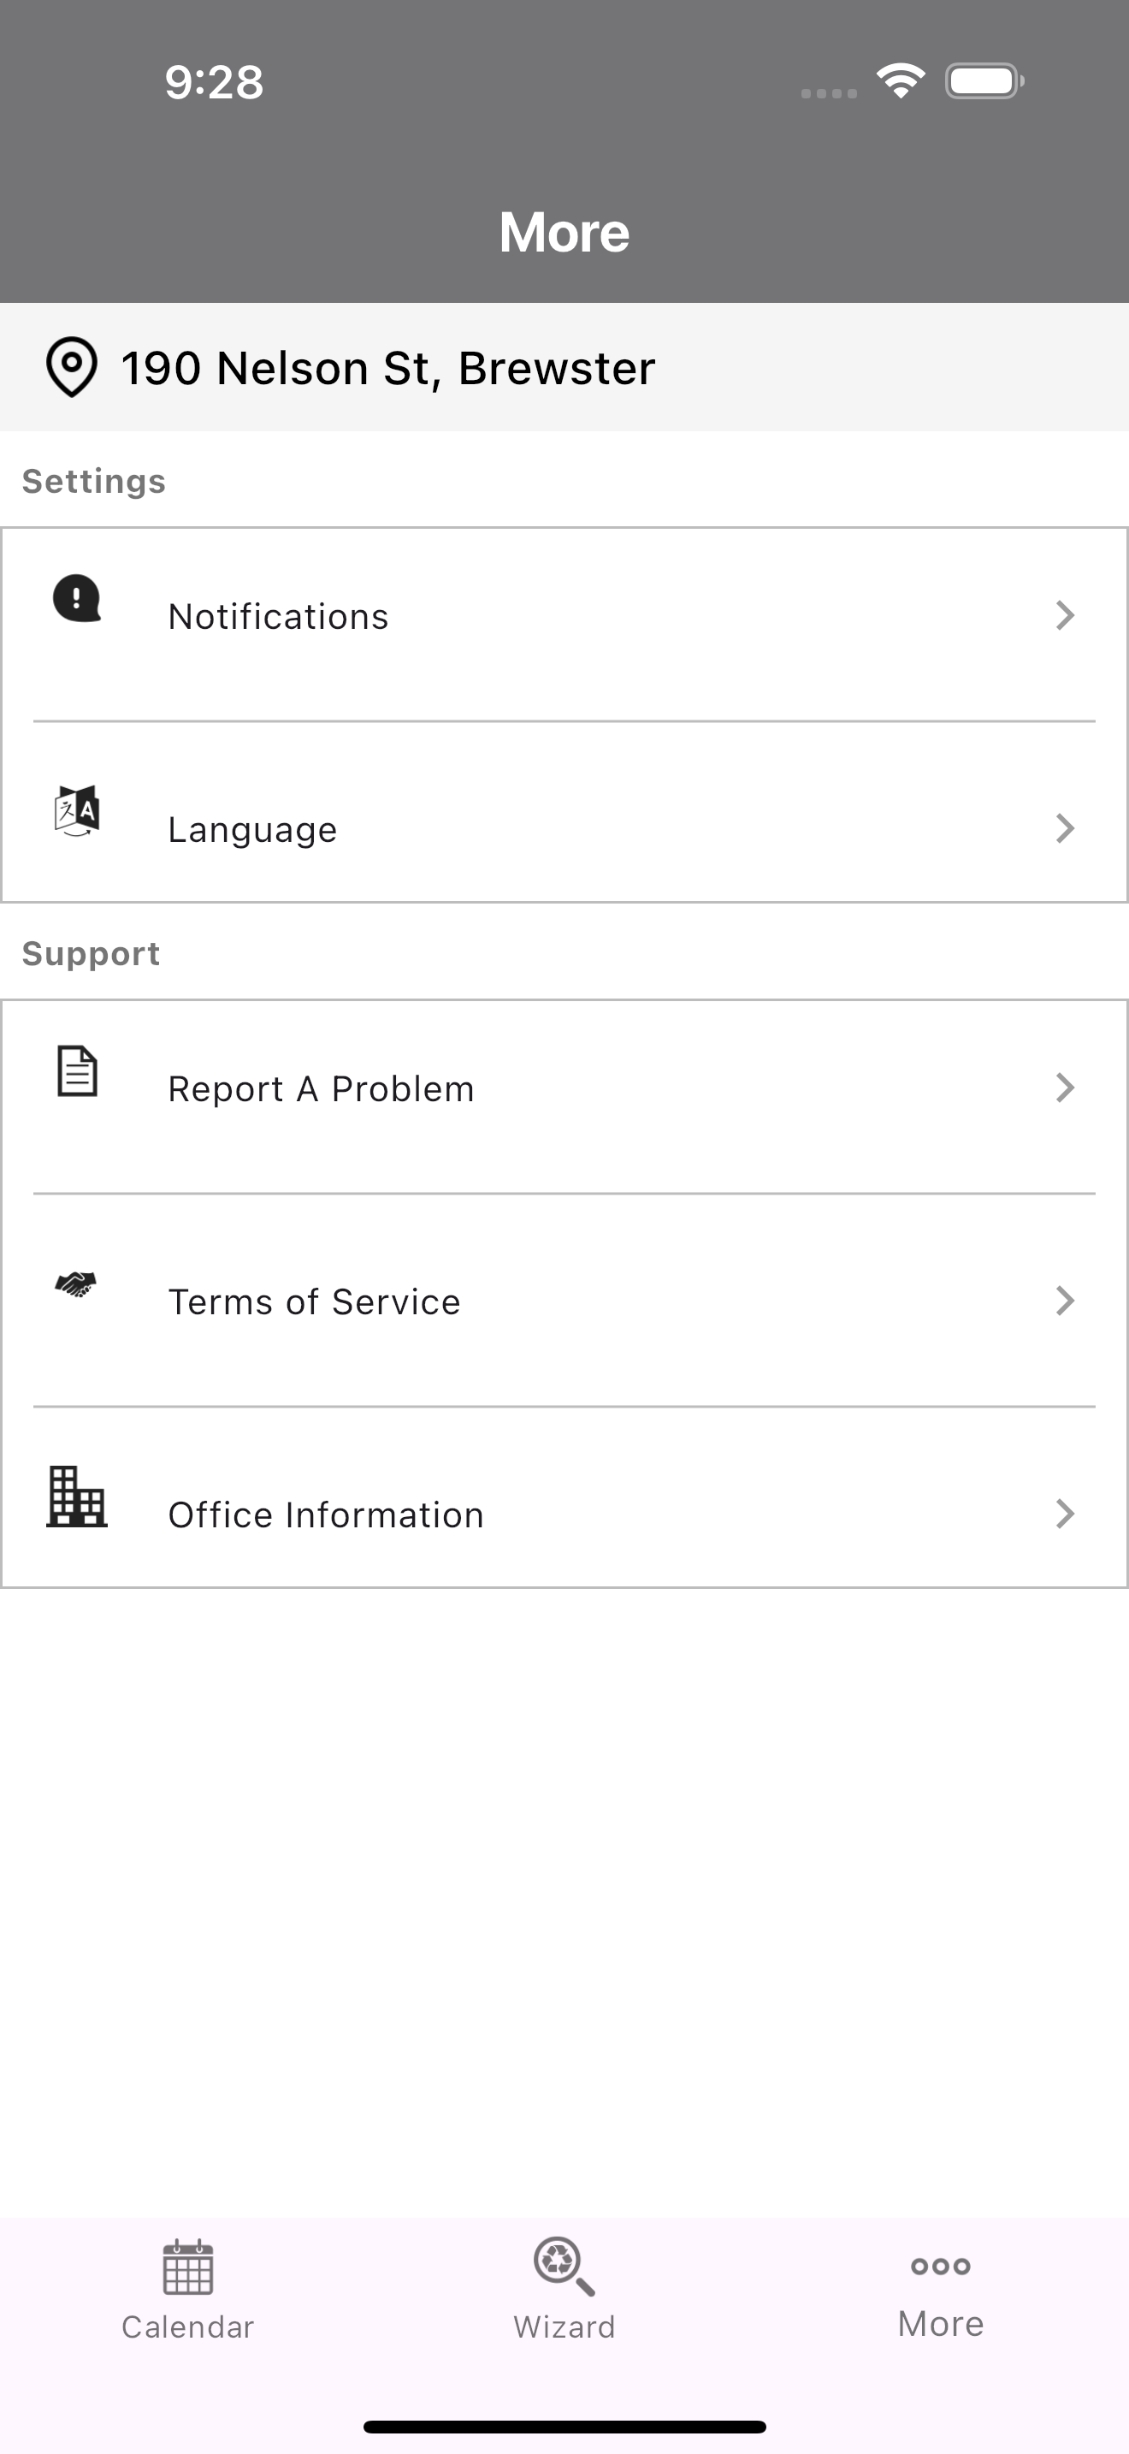Tap the Wizard recycle search icon
Image resolution: width=1129 pixels, height=2454 pixels.
(564, 2267)
